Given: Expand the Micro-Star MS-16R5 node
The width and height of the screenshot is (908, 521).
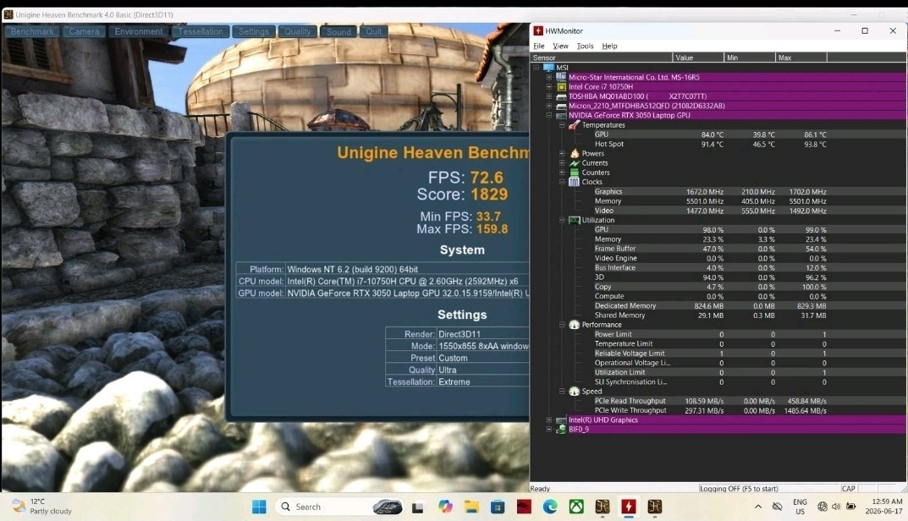Looking at the screenshot, I should click(x=549, y=77).
